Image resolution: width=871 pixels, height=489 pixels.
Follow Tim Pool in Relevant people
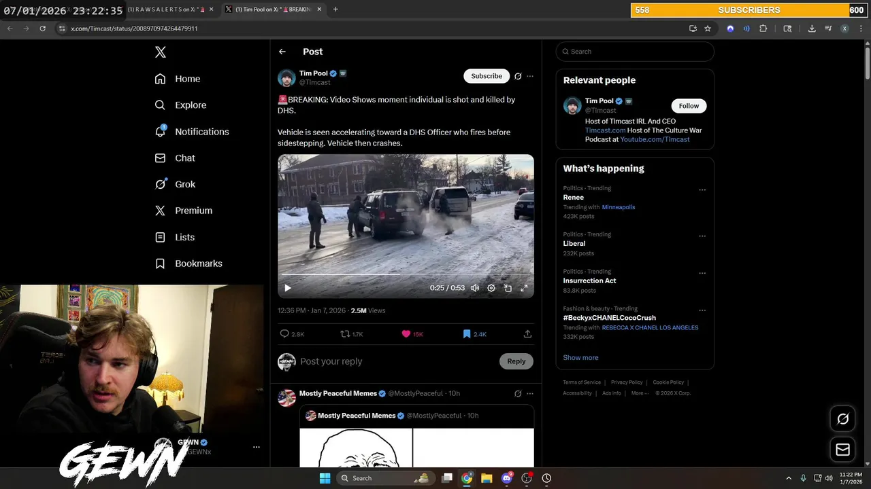click(689, 106)
